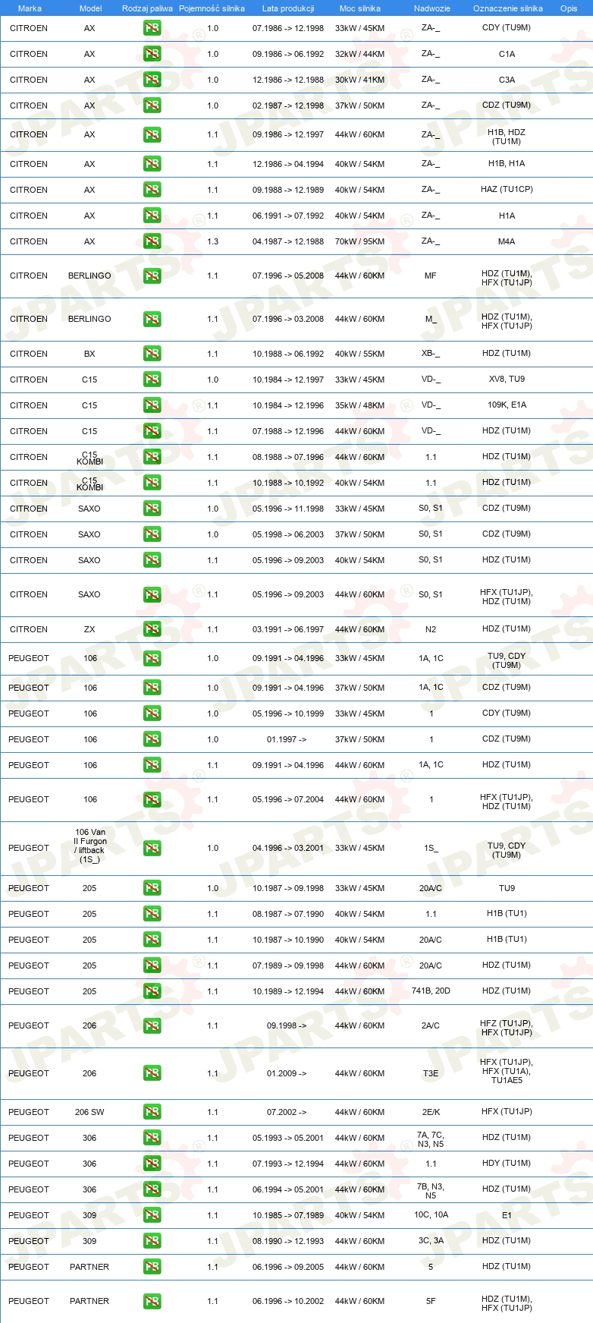The height and width of the screenshot is (1323, 593).
Task: Click the fuel icon in the Peugeot 206 2A/C row
Action: [x=152, y=1025]
